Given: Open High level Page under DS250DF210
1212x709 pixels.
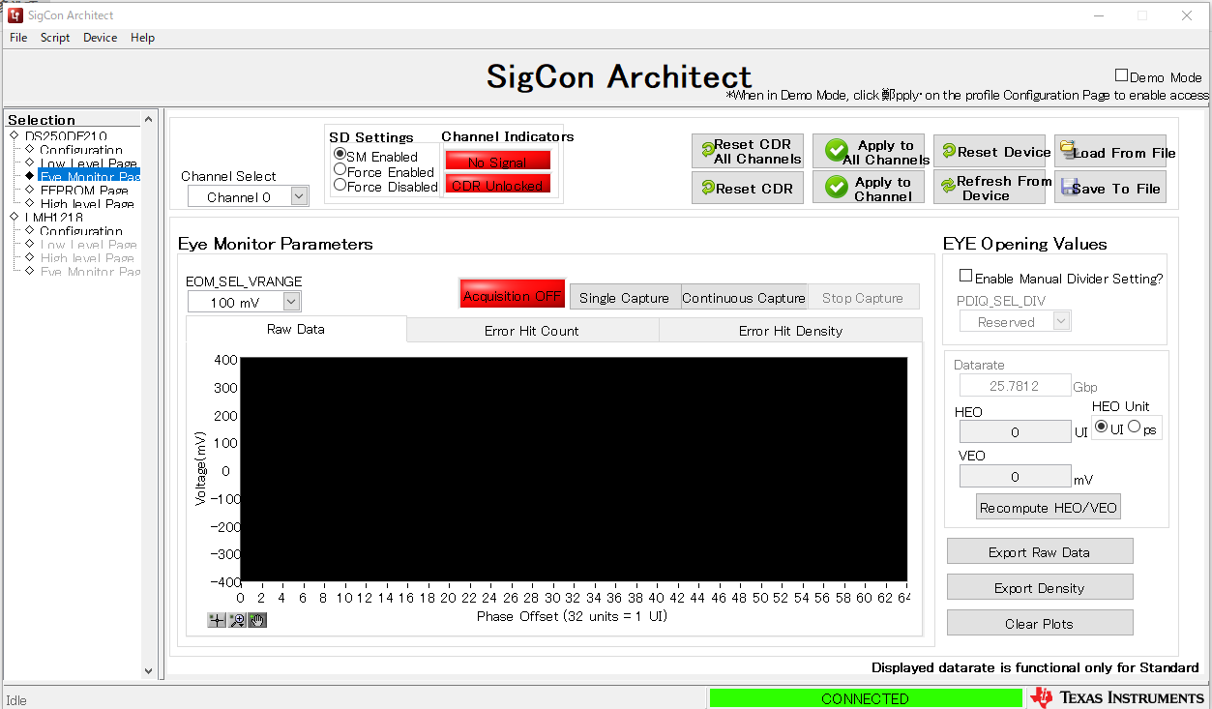Looking at the screenshot, I should point(87,204).
